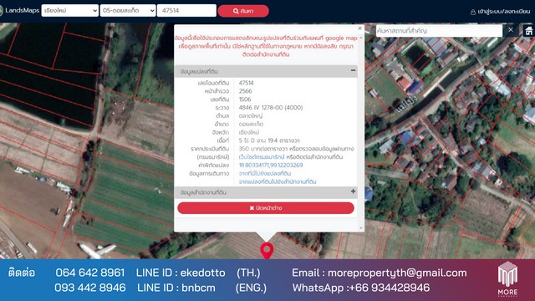Open the เว็บไซต์กรมธนารักษ์ link
535x301 pixels.
[262, 157]
